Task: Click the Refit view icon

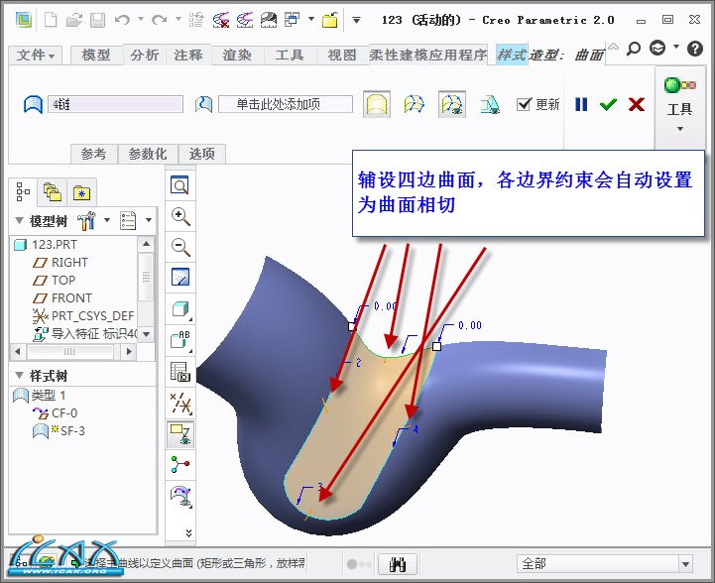Action: pos(180,185)
